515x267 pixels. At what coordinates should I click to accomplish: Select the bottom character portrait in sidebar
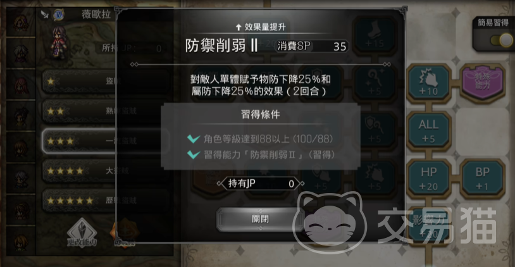tap(21, 240)
